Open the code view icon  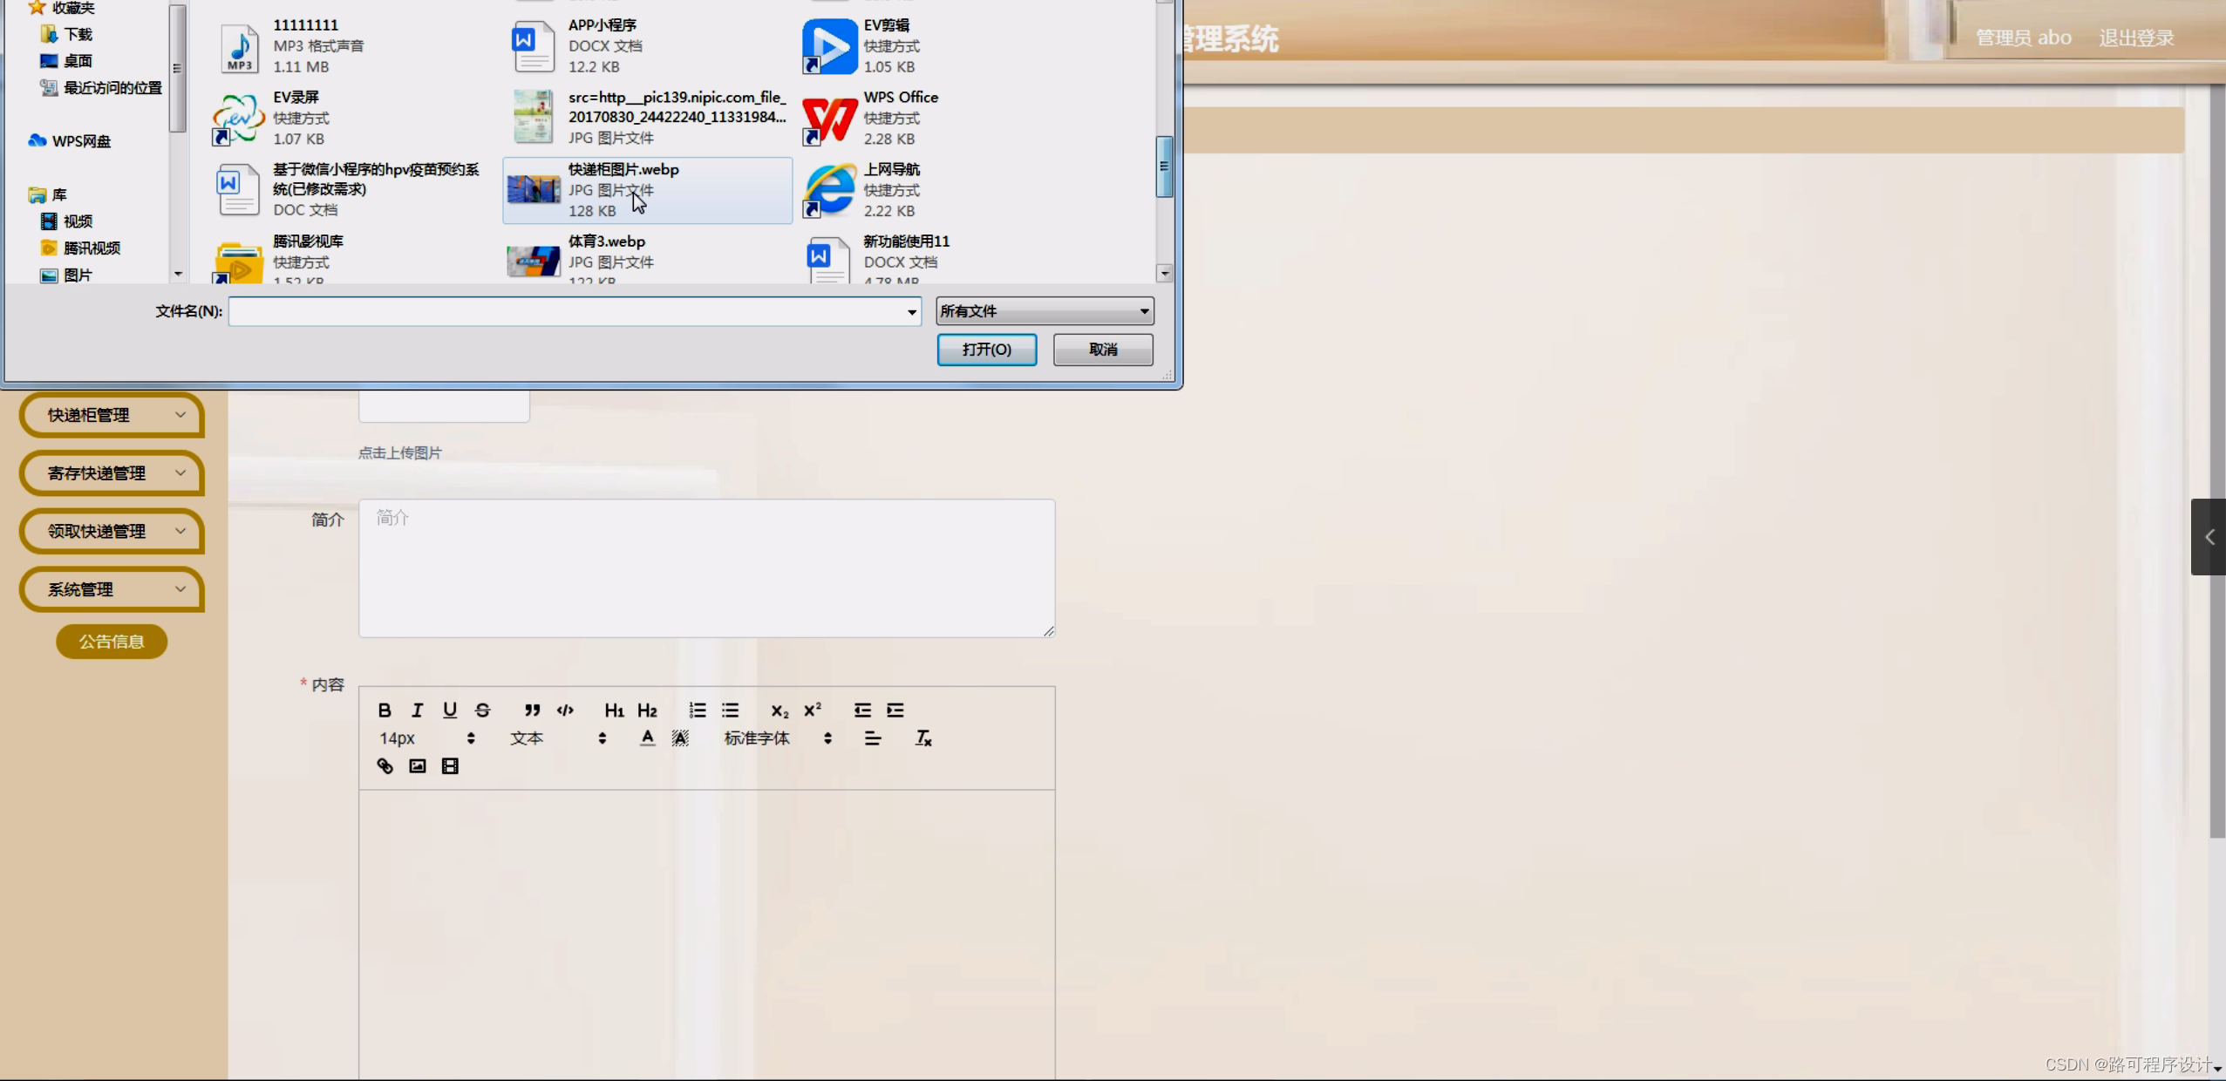(565, 710)
